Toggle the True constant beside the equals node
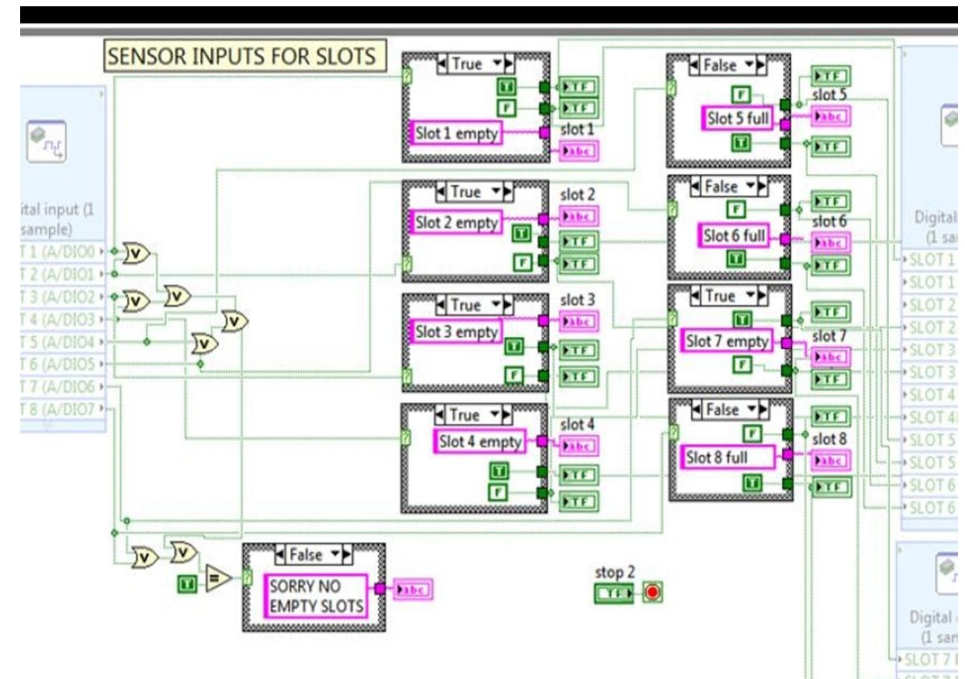Screen dimensions: 965x679 pos(187,584)
